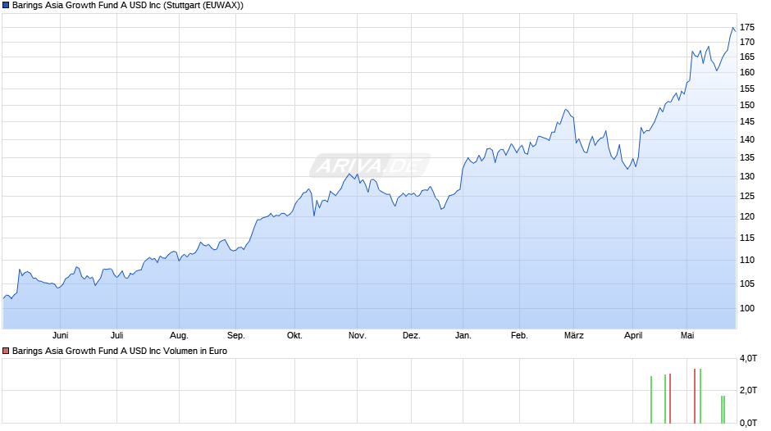Click the 175 price axis value
The image size is (771, 431).
747,28
